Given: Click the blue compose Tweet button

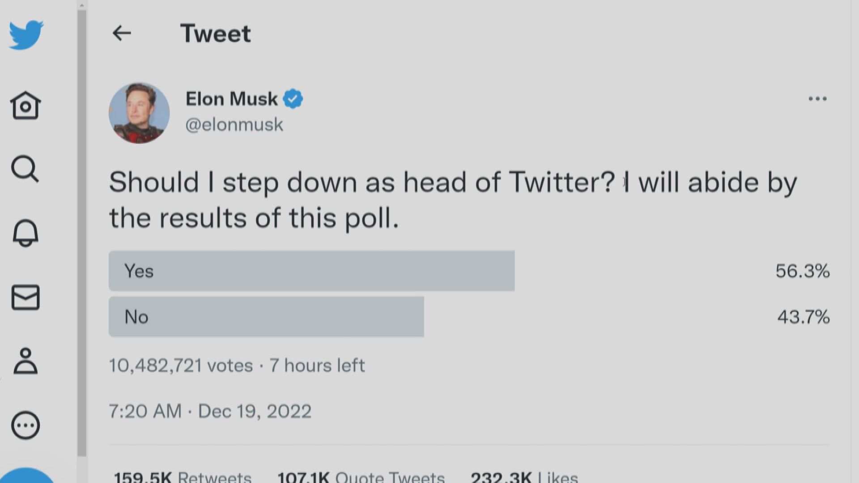Looking at the screenshot, I should point(26,477).
